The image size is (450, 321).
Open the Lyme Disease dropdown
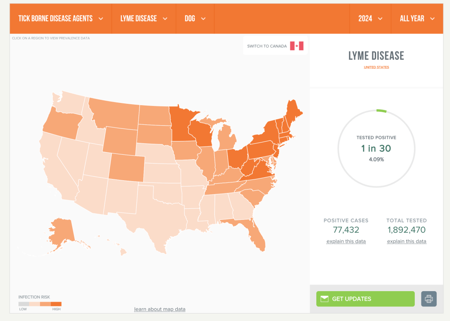143,18
